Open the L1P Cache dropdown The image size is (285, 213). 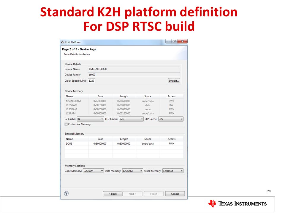tap(171, 119)
